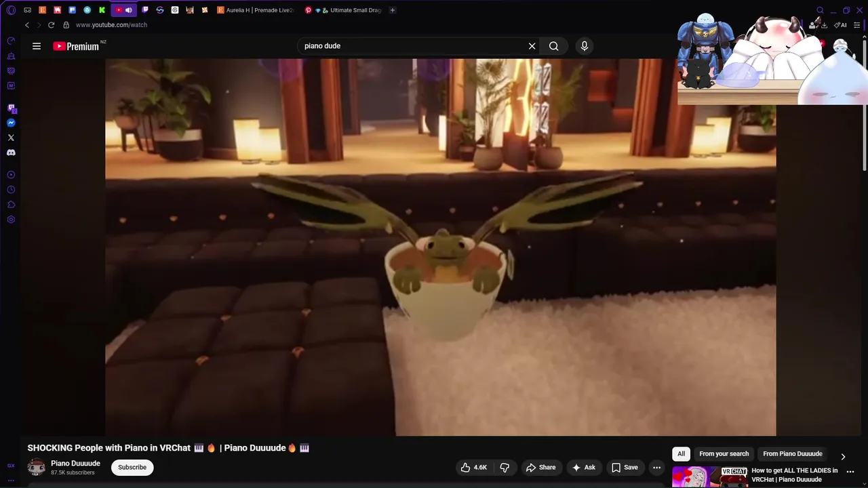Image resolution: width=868 pixels, height=488 pixels.
Task: Open browser downloads icon
Action: tap(824, 25)
